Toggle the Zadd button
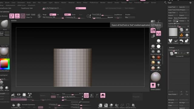 point(68,15)
